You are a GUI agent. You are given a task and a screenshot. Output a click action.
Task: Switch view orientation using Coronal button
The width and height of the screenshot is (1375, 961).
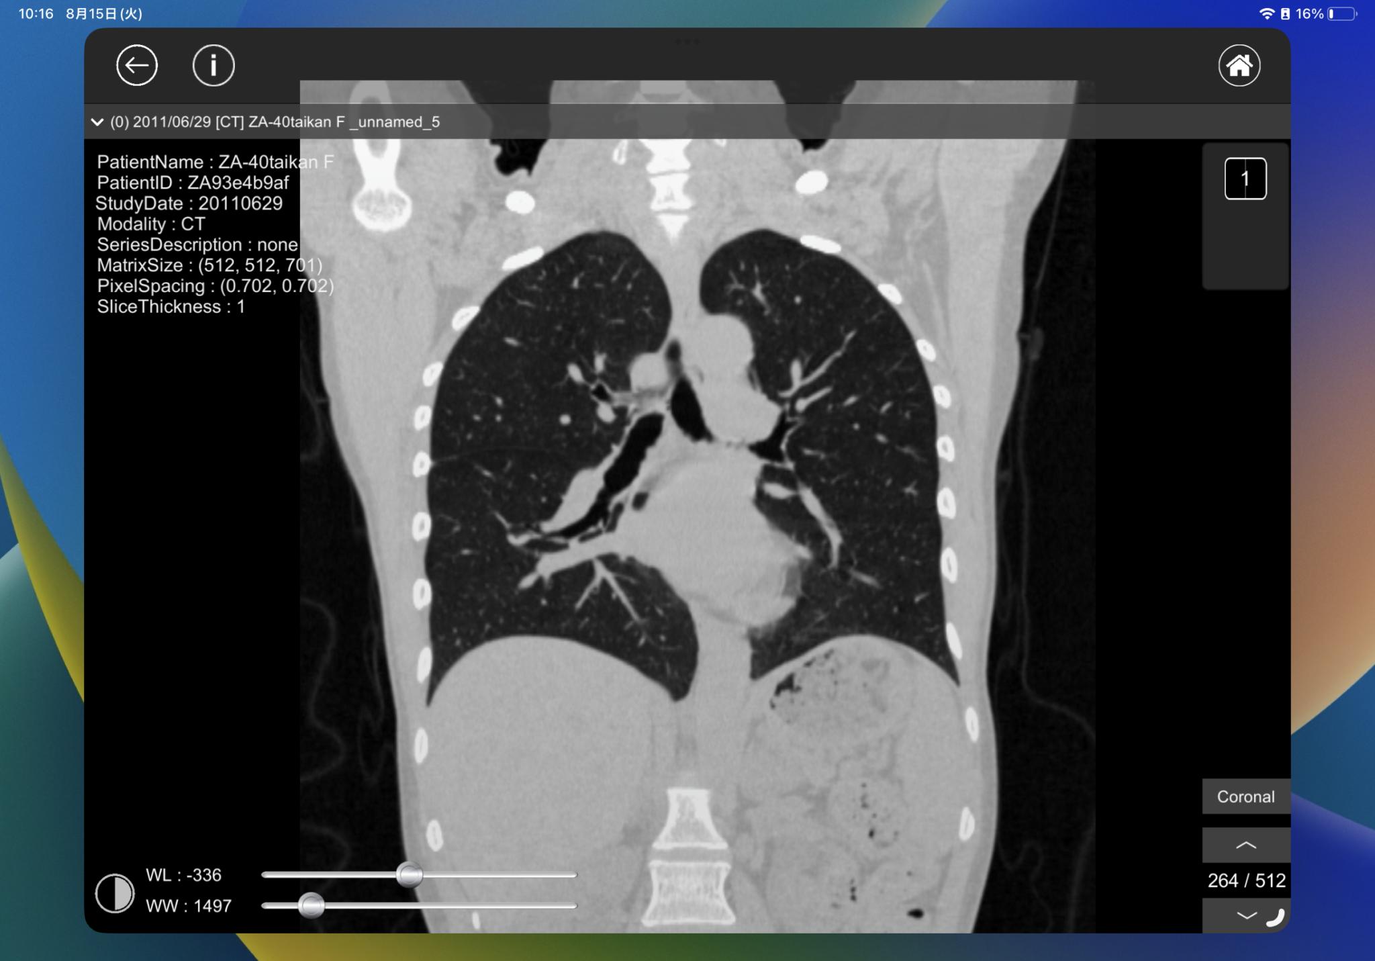click(1245, 796)
